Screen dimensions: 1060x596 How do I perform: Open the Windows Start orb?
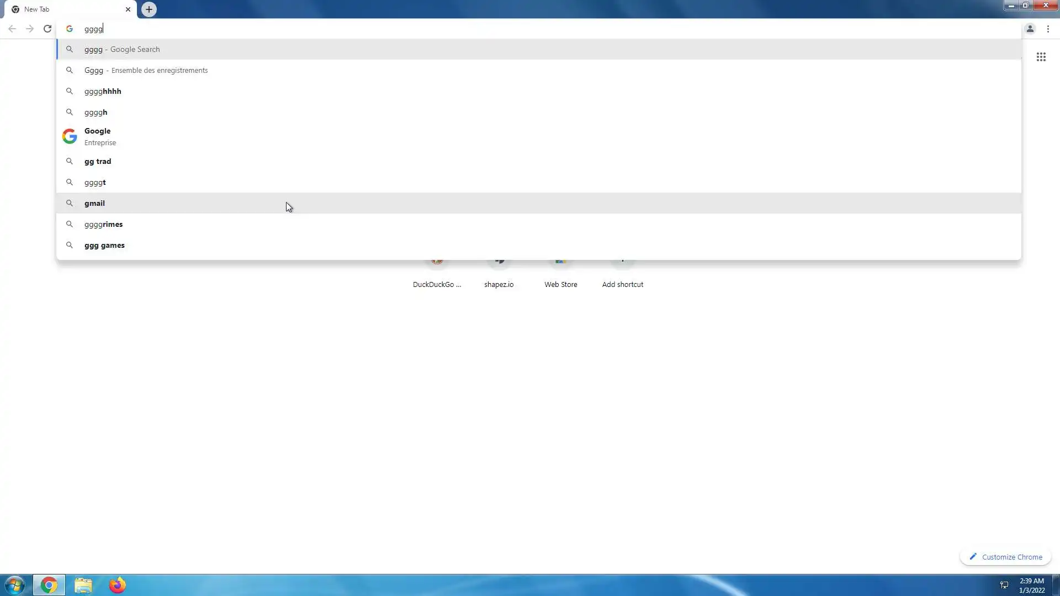point(15,585)
